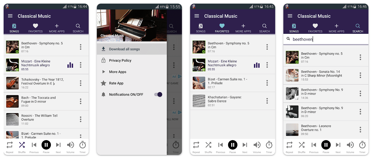Open the Search magnifier icon

coord(78,26)
